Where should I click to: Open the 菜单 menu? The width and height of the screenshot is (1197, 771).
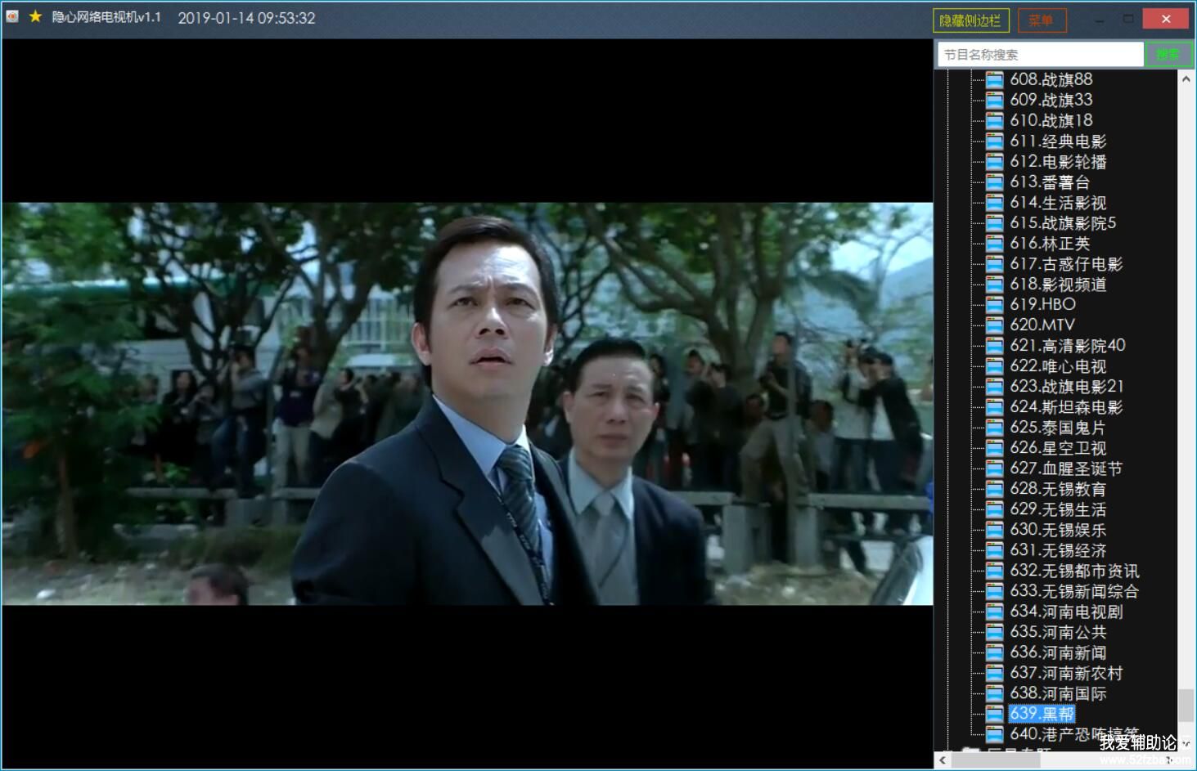(x=1042, y=20)
